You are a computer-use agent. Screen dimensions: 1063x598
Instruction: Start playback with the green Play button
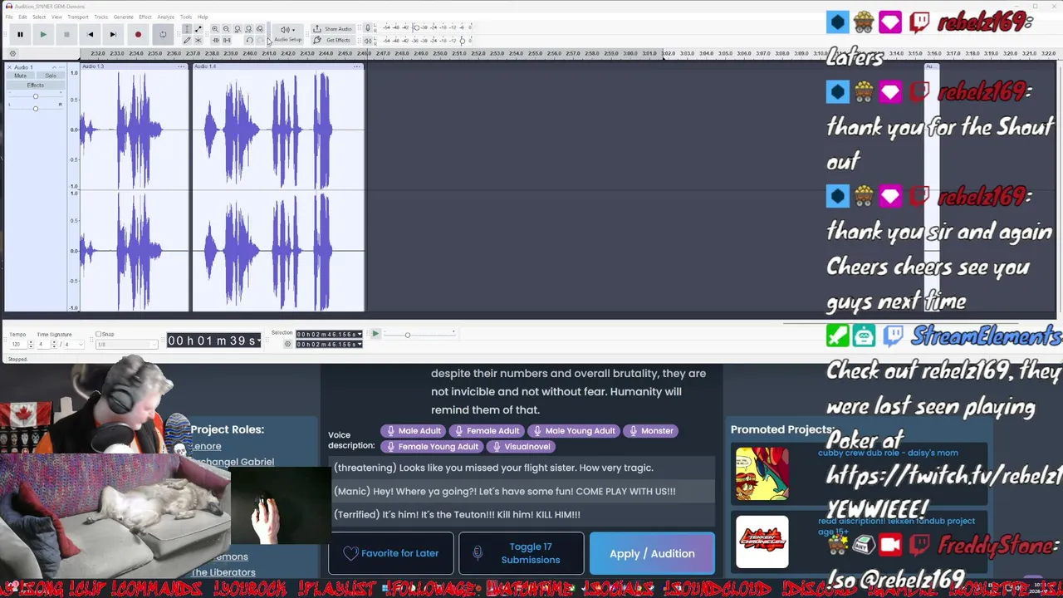tap(43, 34)
